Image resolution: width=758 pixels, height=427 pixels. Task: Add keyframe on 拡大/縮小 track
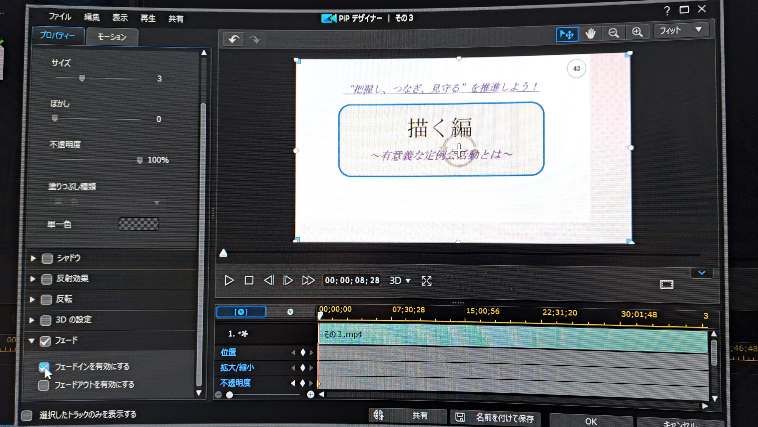pyautogui.click(x=303, y=368)
